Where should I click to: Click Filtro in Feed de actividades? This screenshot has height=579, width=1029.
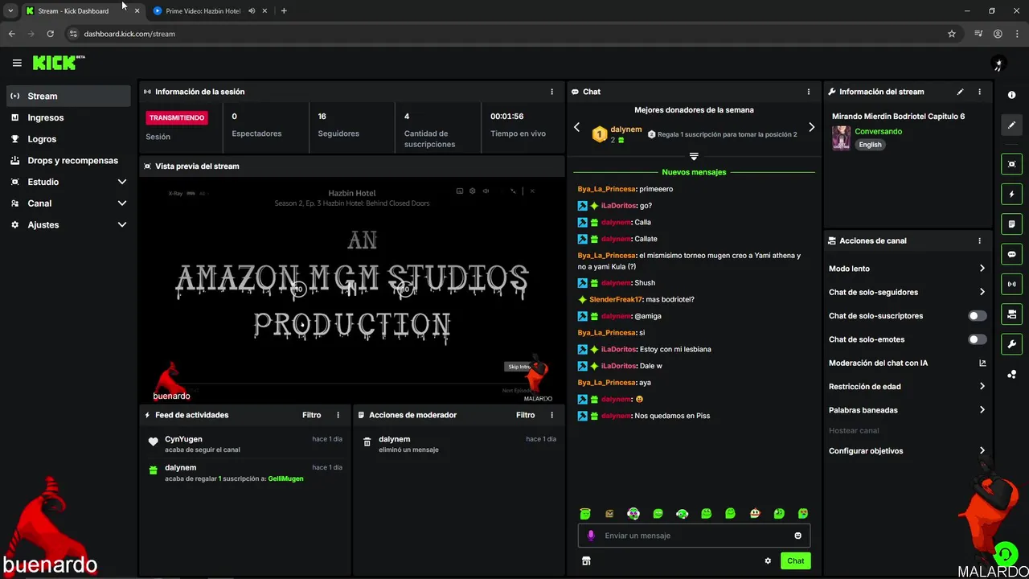point(312,415)
